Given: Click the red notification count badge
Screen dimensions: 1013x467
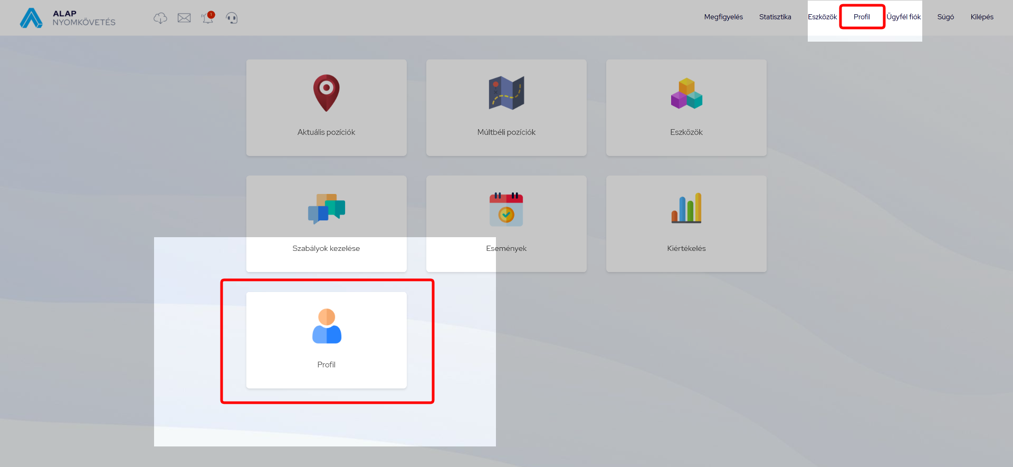Looking at the screenshot, I should (211, 15).
